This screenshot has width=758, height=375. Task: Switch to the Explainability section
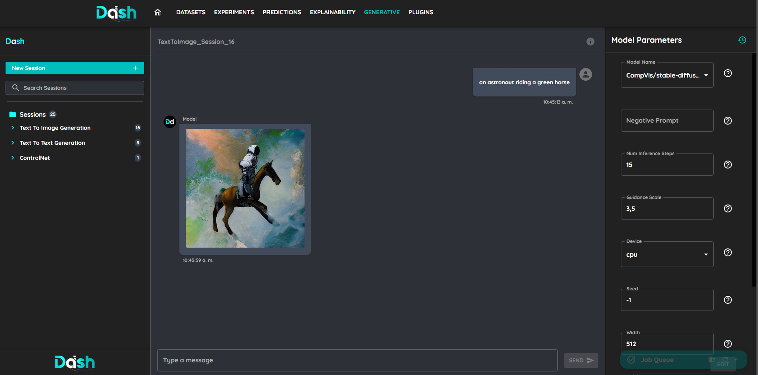(x=332, y=12)
